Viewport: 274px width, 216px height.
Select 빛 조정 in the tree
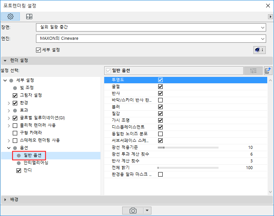coord(27,88)
